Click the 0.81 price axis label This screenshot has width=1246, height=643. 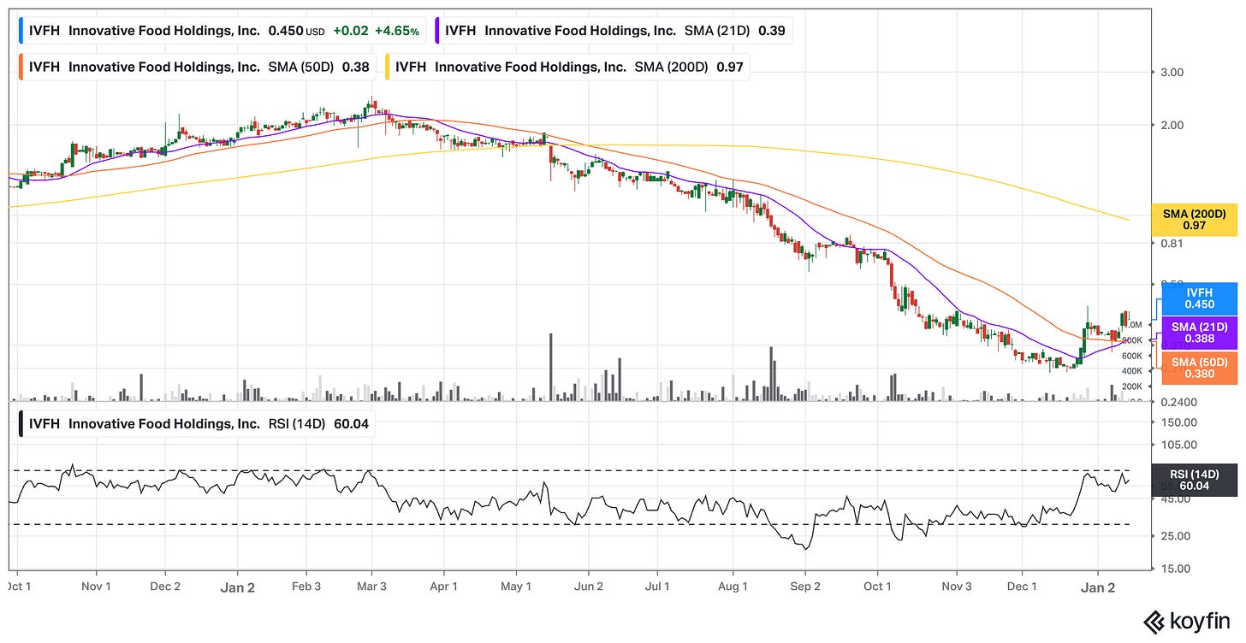coord(1172,244)
